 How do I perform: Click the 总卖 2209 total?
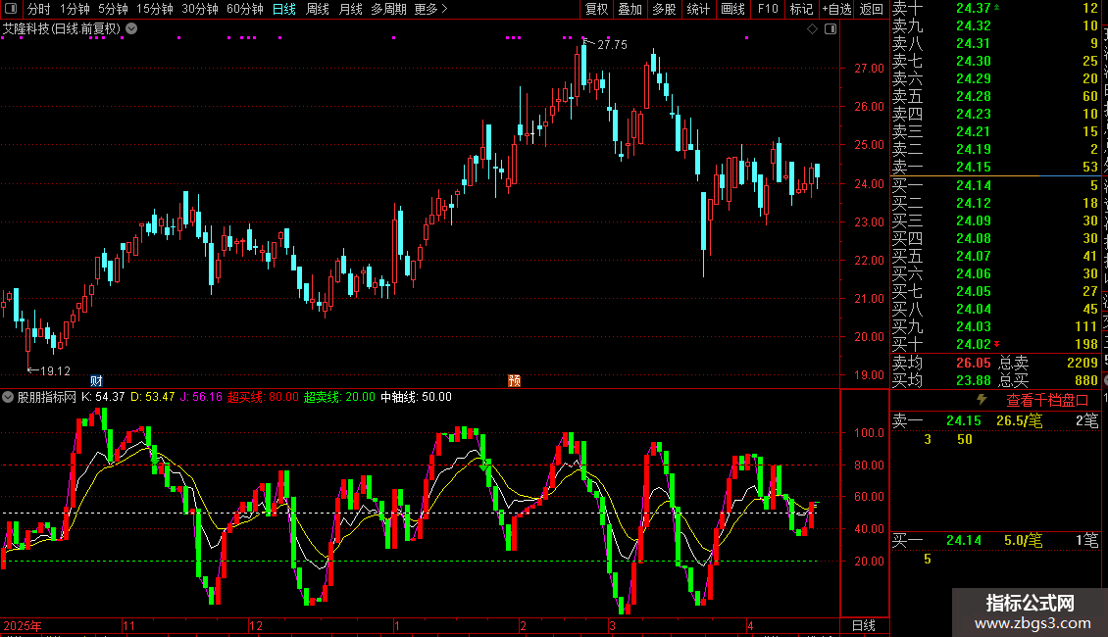(x=1048, y=363)
